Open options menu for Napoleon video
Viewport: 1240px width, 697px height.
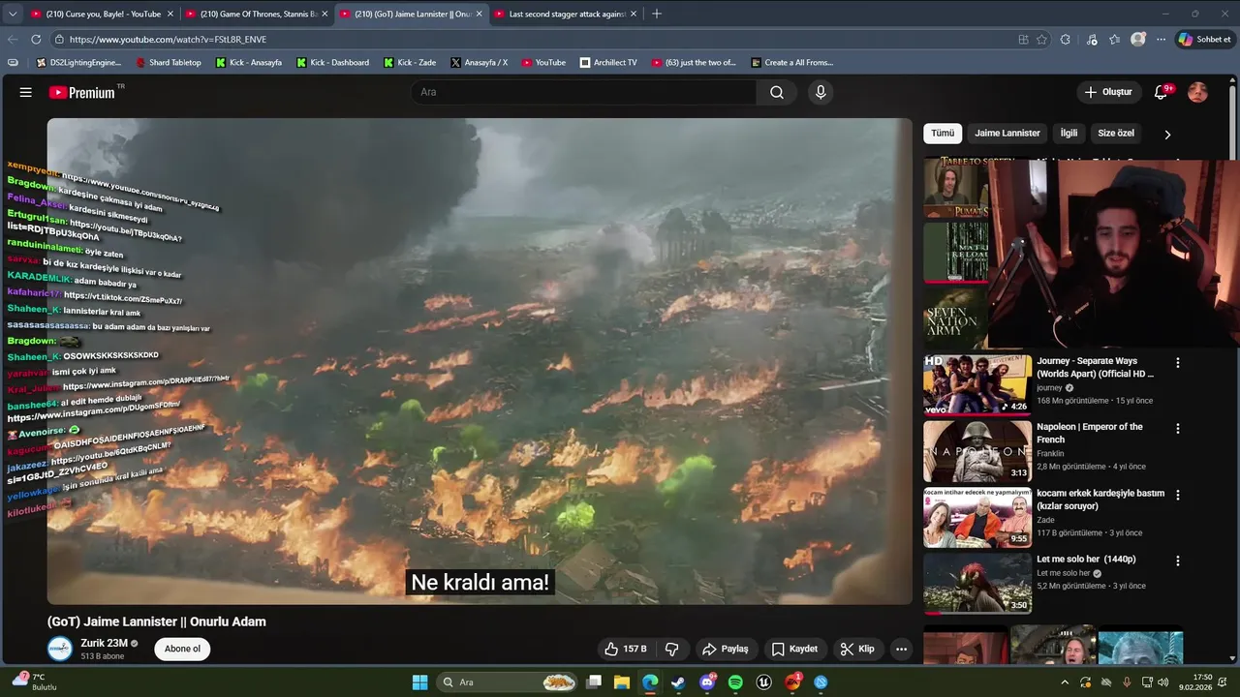pyautogui.click(x=1178, y=429)
